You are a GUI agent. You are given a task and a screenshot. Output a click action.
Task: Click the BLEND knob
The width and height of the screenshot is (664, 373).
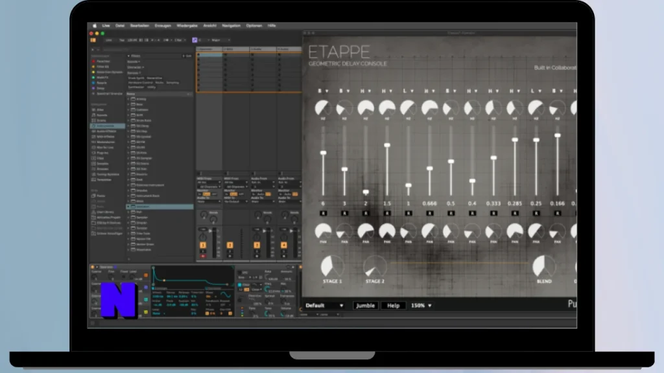pos(544,266)
